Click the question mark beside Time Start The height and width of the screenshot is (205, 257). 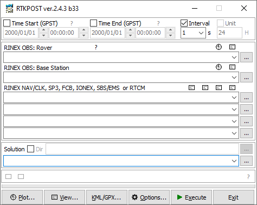tap(72, 23)
